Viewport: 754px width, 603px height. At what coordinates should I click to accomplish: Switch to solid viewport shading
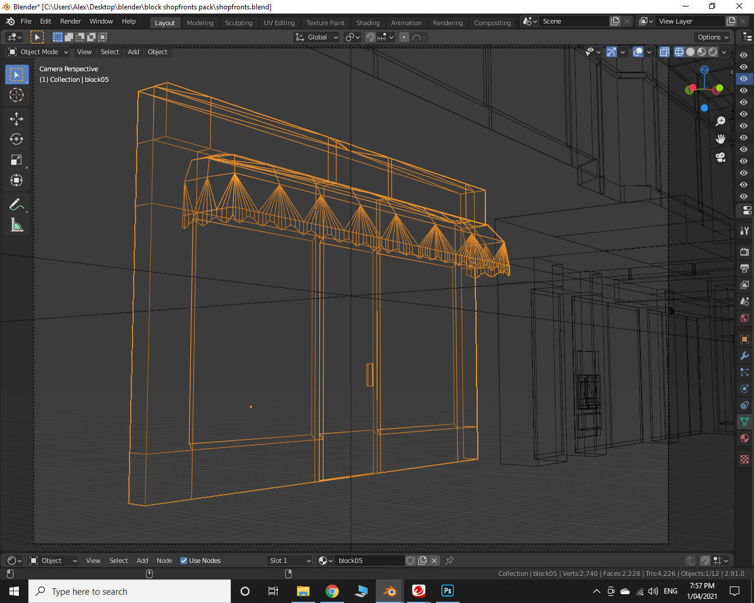point(690,52)
